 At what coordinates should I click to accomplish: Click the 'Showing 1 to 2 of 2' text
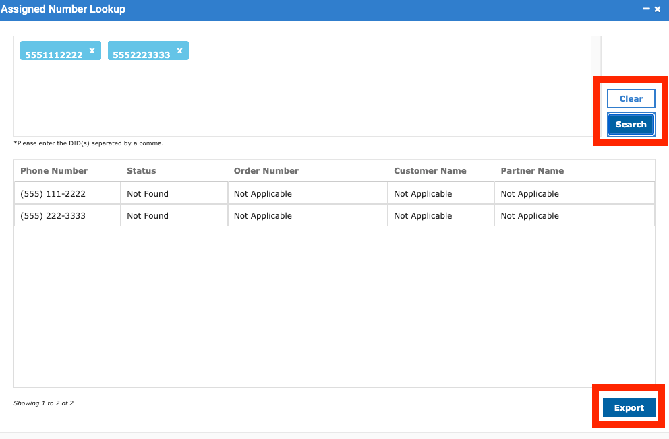(44, 403)
